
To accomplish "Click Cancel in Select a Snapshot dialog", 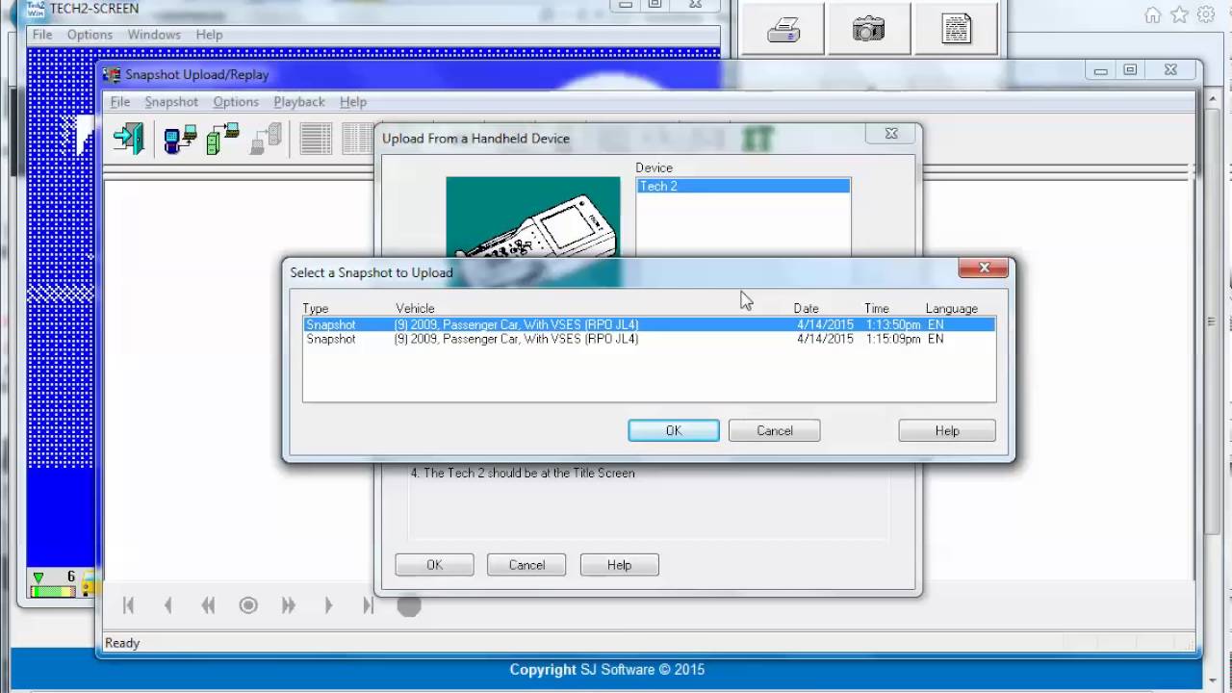I will click(775, 431).
